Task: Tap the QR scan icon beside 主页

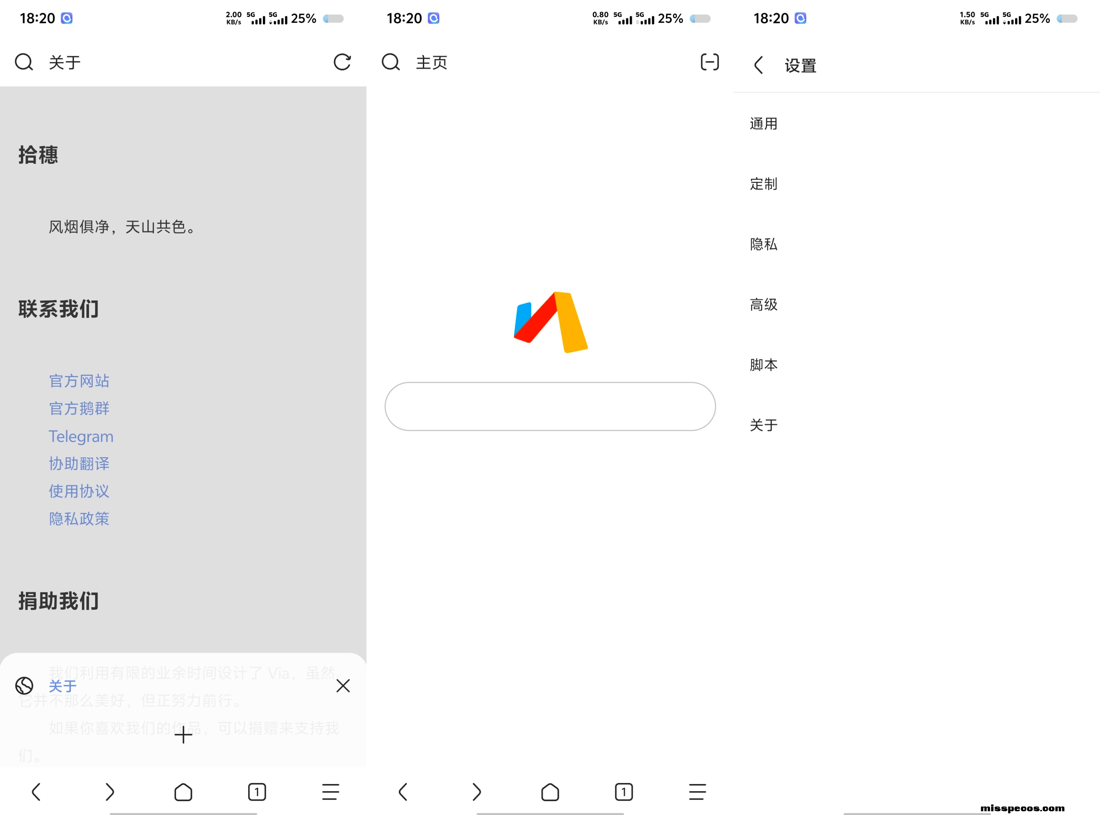Action: tap(709, 62)
